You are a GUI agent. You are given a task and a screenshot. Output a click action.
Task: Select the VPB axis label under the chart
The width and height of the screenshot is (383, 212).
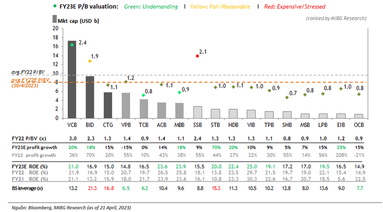[x=126, y=125]
